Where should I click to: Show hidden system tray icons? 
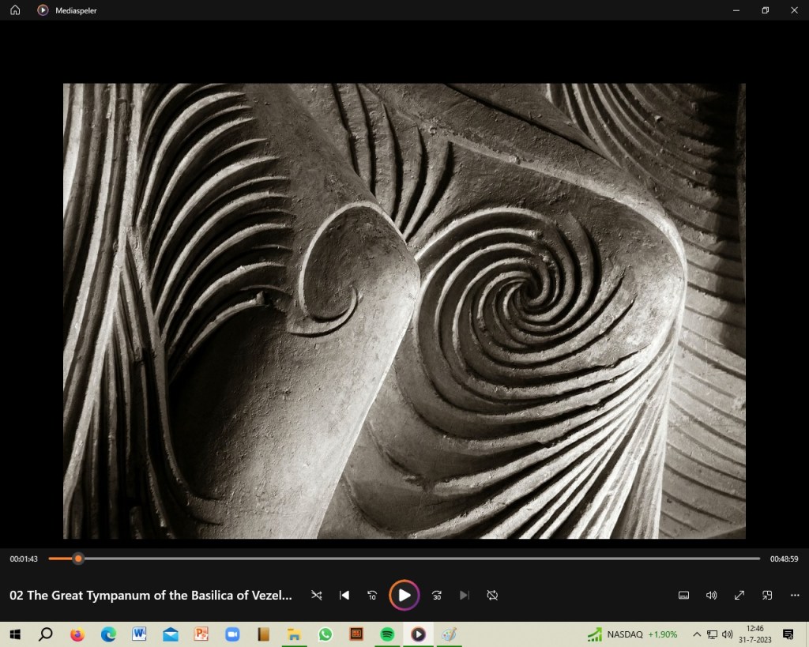coord(697,634)
